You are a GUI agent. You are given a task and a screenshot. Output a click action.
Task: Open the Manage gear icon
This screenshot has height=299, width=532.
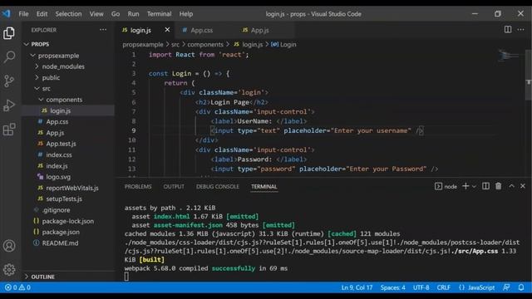pos(9,270)
